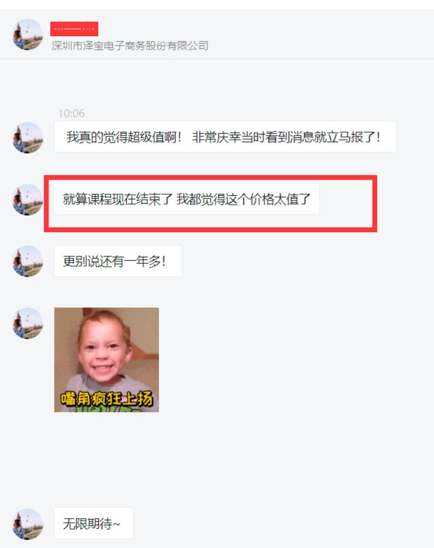Open the avatar beside the 更别说还有一年多 message
The image size is (434, 548).
coord(27,261)
